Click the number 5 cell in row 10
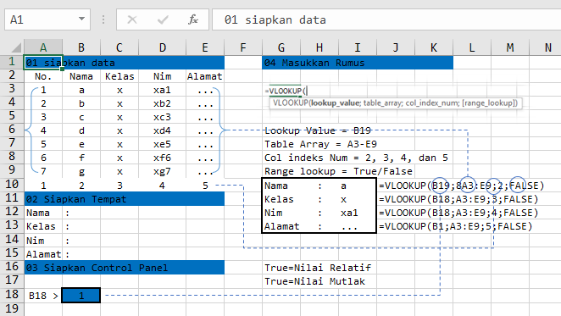 pos(204,186)
